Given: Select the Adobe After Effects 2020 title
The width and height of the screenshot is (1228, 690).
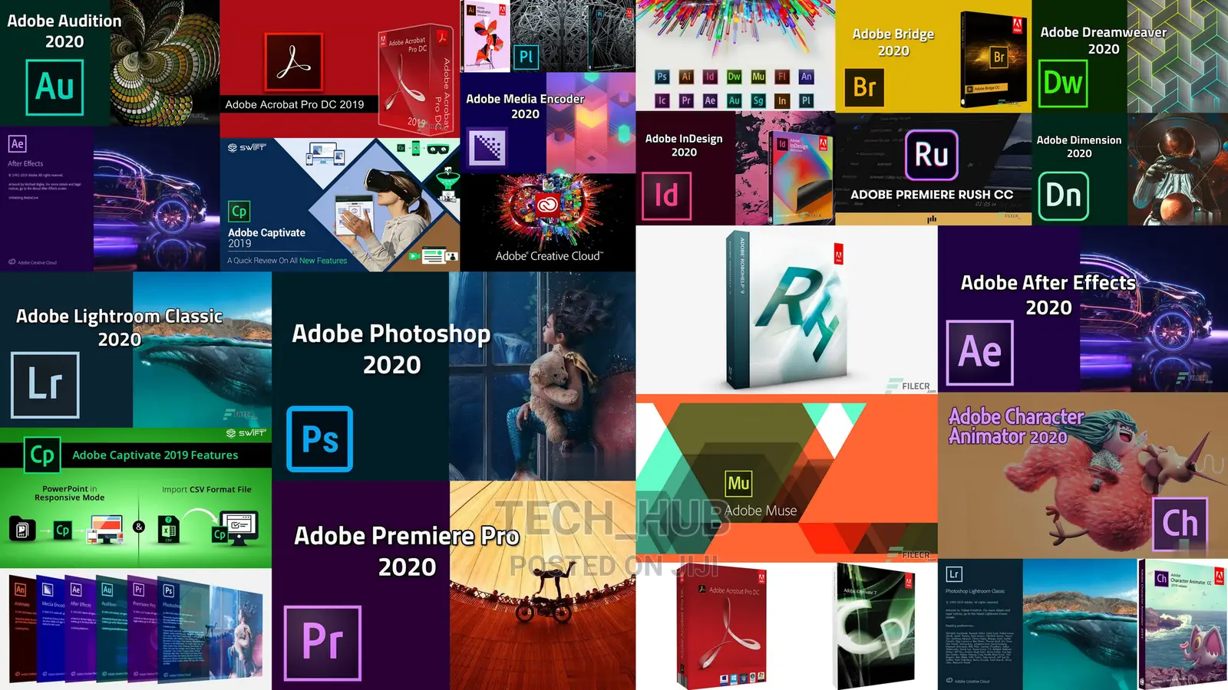Looking at the screenshot, I should pyautogui.click(x=1048, y=295).
